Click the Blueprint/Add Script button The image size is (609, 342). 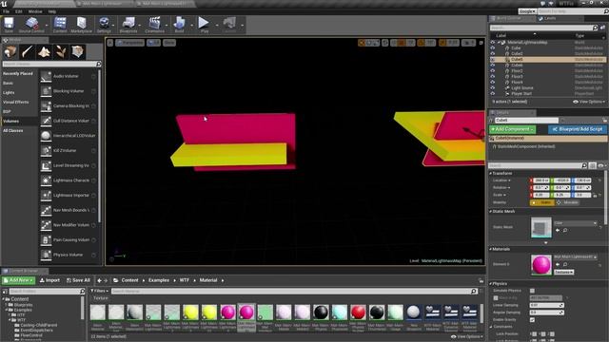tap(578, 129)
